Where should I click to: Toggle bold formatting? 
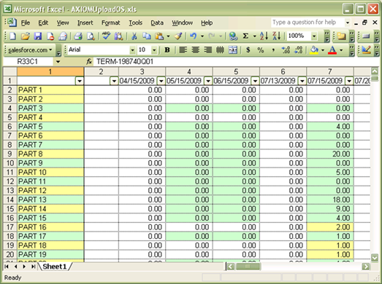coord(167,50)
